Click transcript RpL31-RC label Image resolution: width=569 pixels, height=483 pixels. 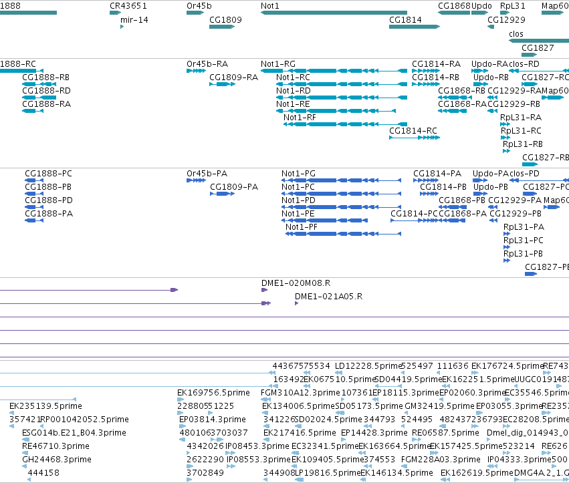521,131
